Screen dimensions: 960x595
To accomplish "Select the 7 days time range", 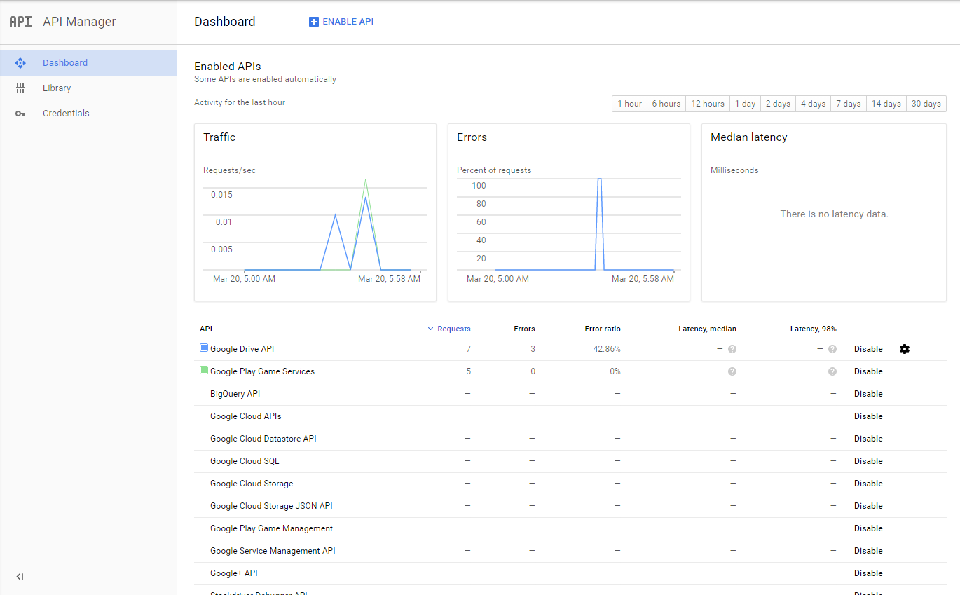I will click(849, 104).
